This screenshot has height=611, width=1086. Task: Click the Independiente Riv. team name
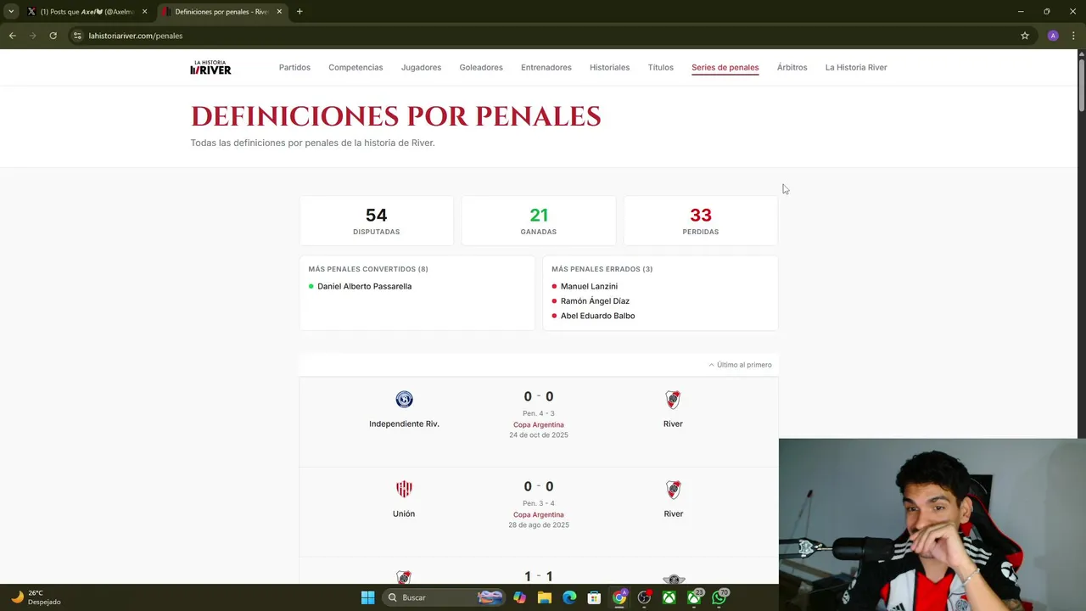click(404, 423)
